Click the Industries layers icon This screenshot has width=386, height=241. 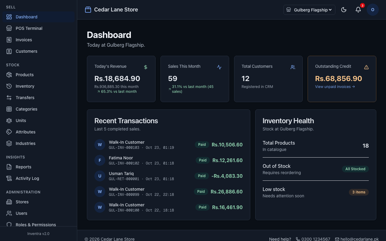point(9,143)
